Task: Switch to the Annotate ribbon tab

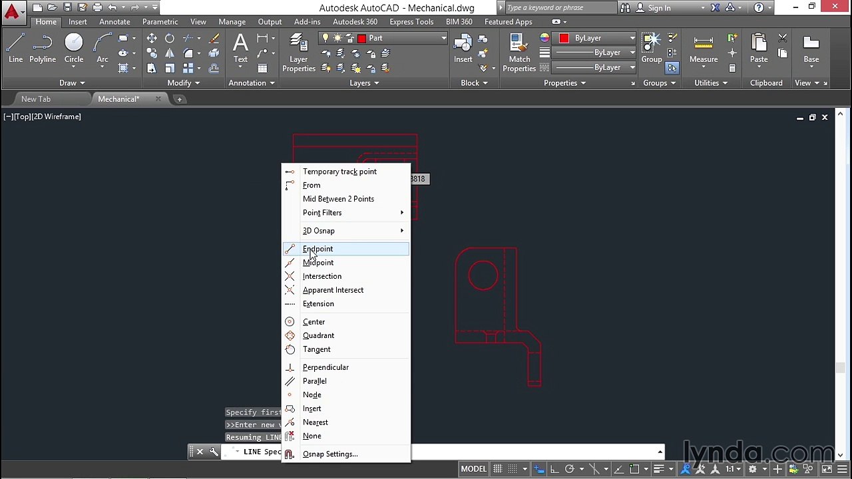Action: point(114,22)
